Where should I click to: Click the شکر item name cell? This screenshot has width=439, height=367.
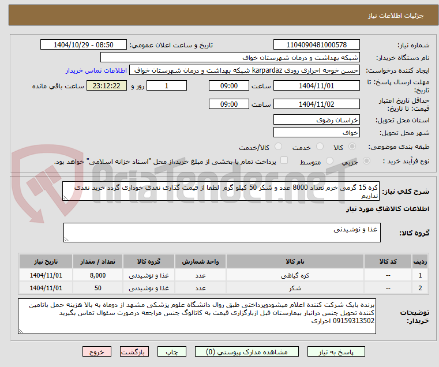point(295,288)
